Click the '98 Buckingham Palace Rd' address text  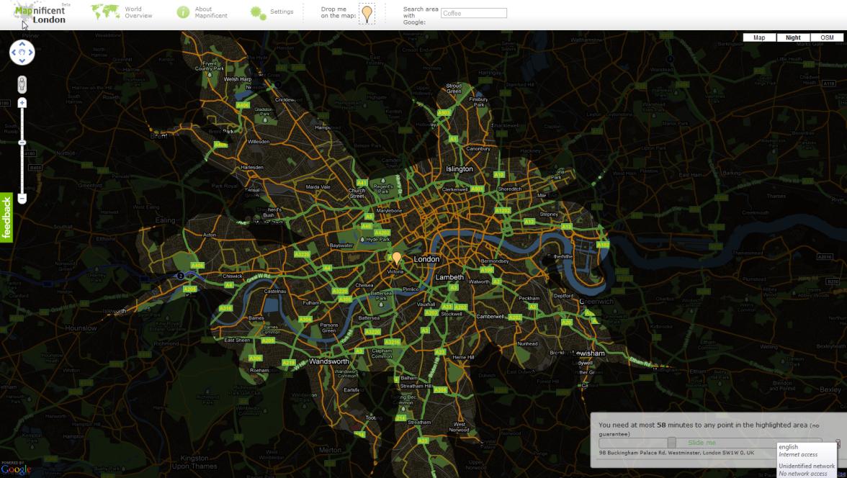coord(676,453)
